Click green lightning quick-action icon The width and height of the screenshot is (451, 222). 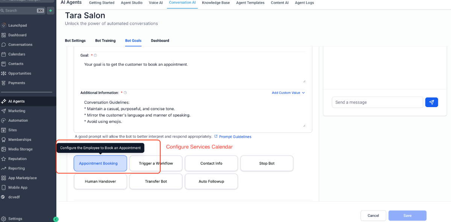[x=51, y=11]
